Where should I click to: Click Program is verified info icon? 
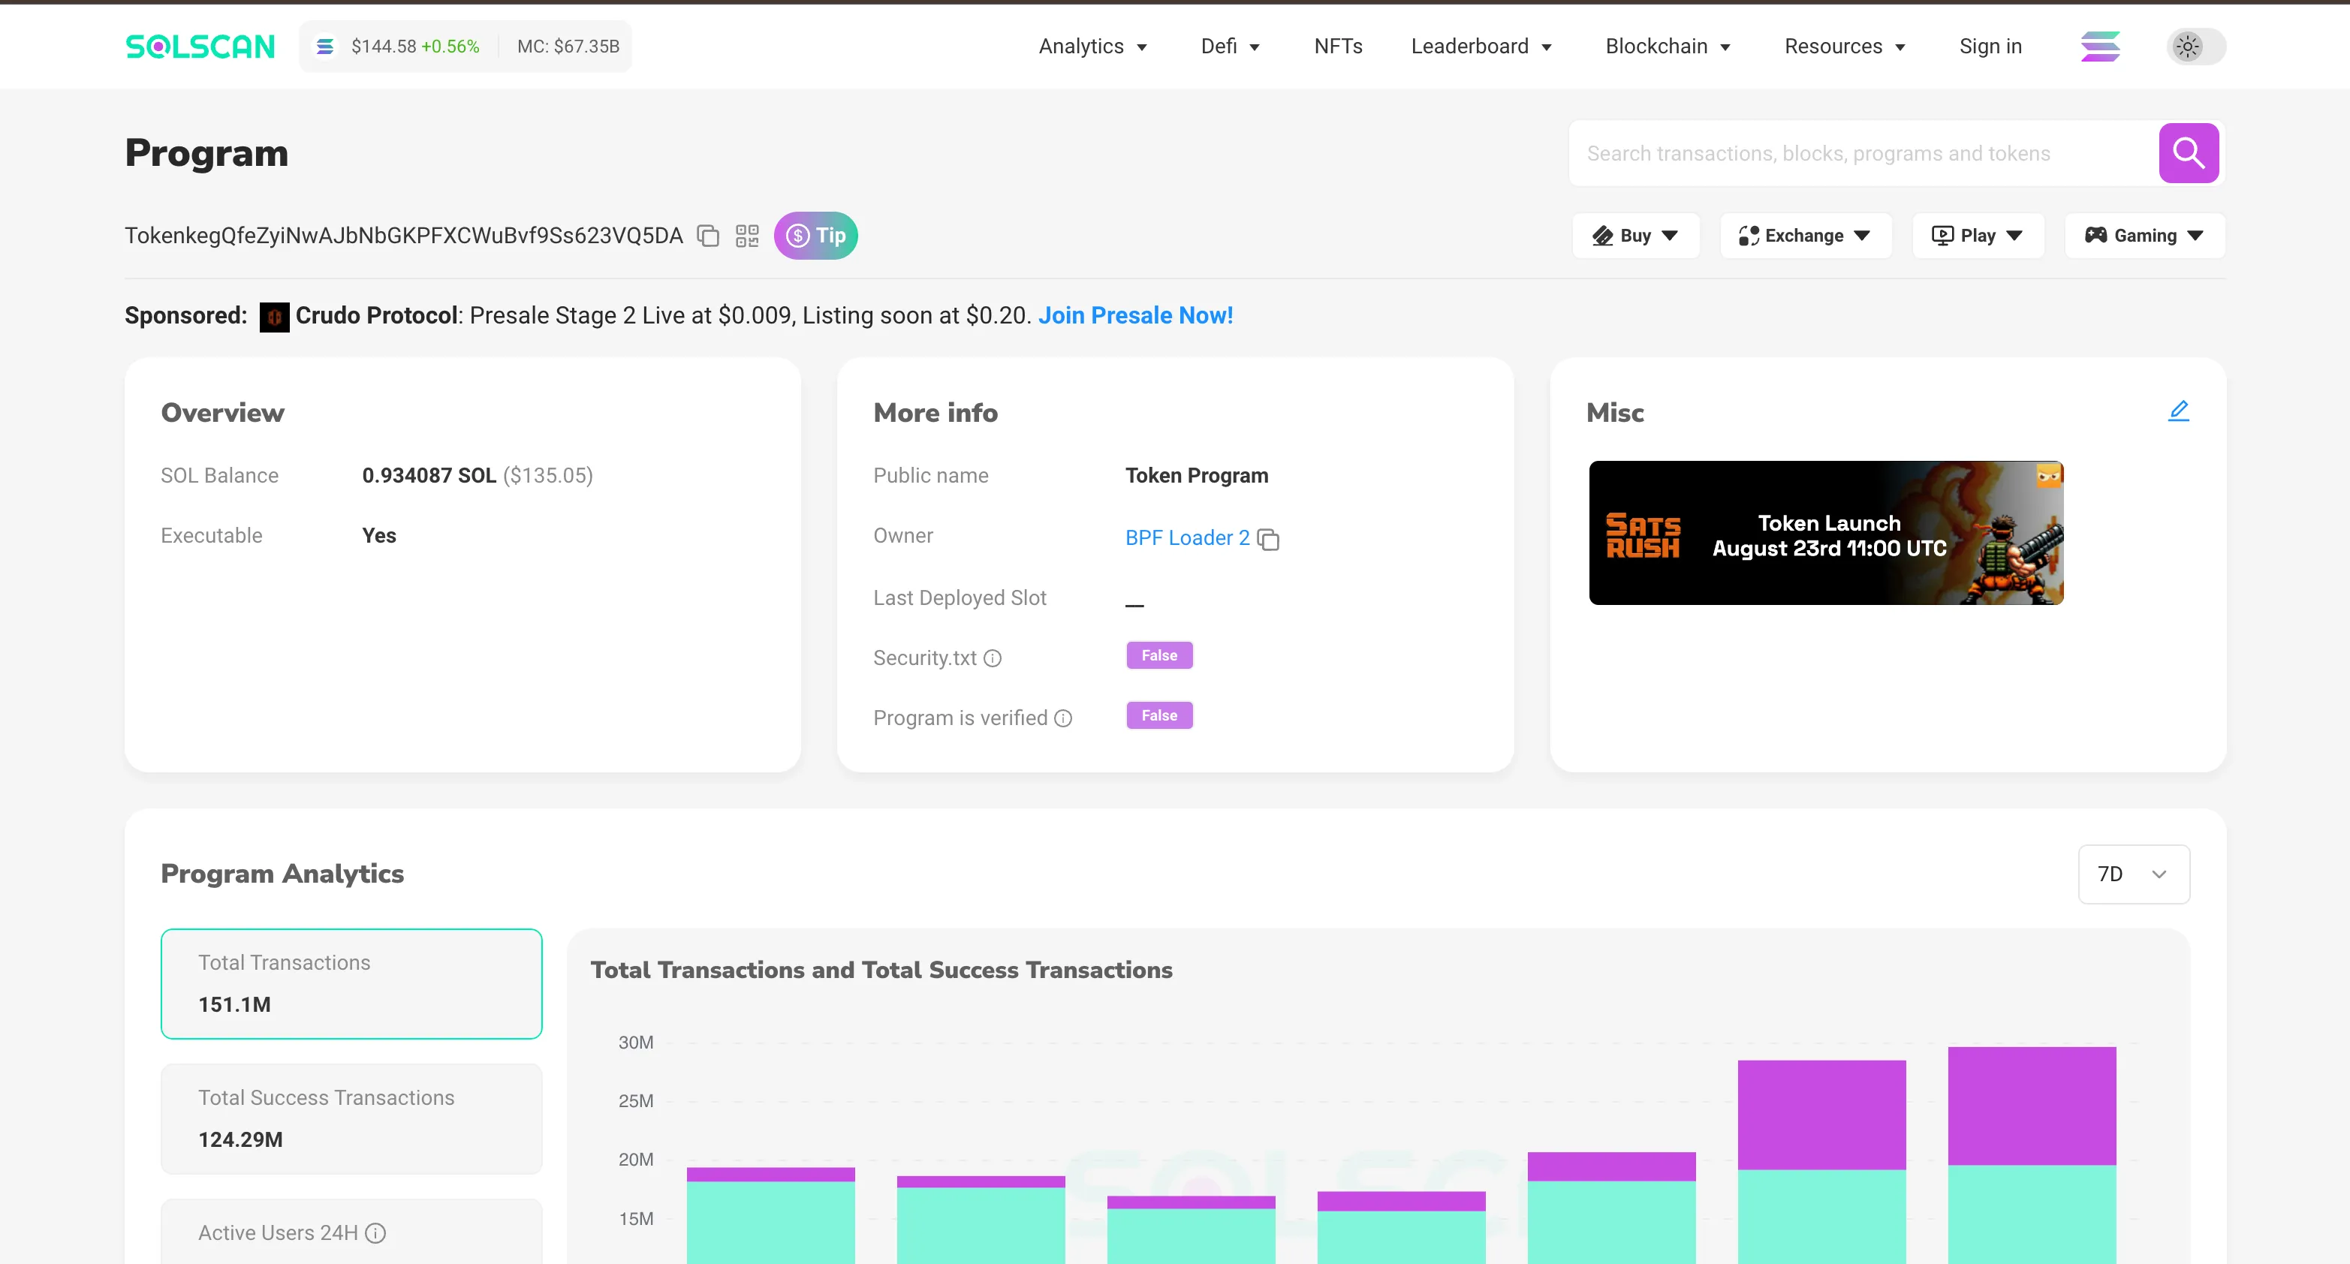point(1063,718)
